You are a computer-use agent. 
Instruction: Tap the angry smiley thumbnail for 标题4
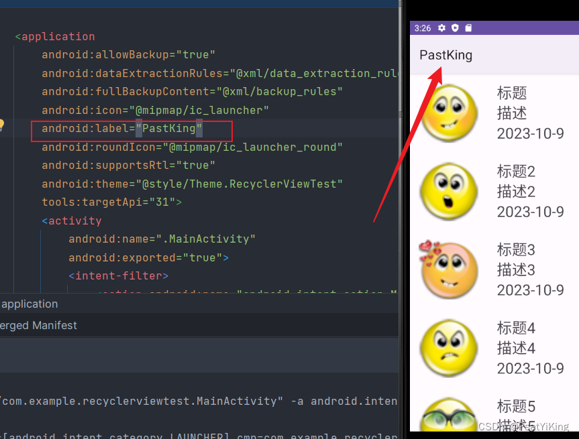coord(450,348)
